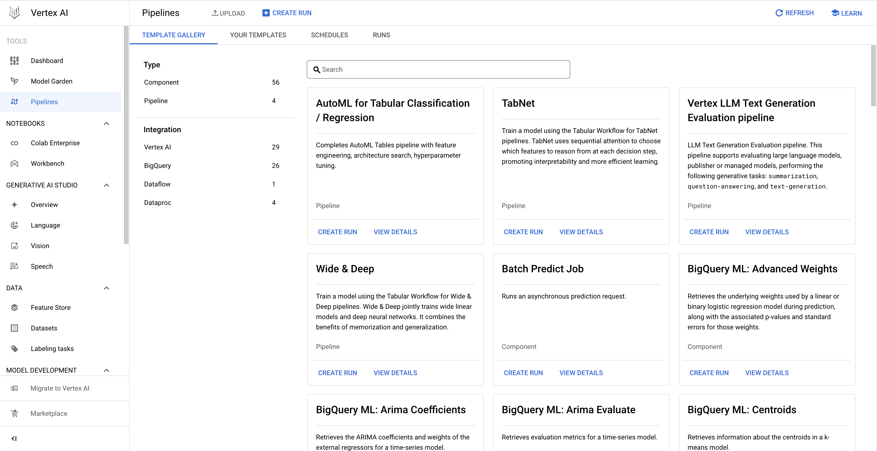Click the Dashboard icon

coord(14,60)
